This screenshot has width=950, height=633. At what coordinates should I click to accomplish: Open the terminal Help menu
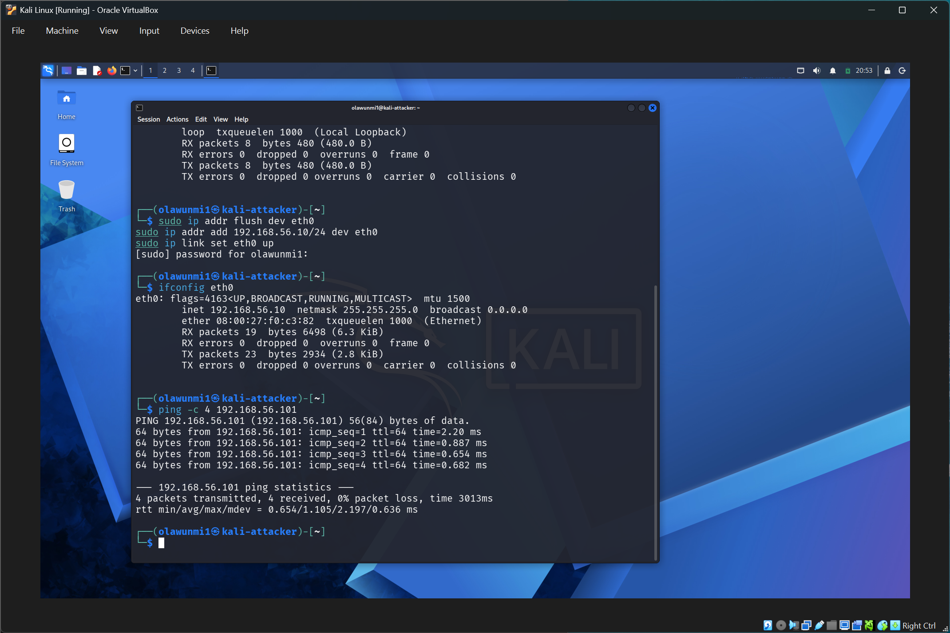(241, 119)
